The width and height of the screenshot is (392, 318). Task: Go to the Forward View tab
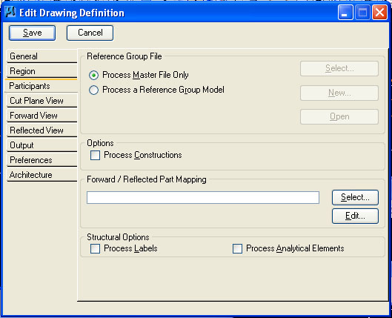pyautogui.click(x=41, y=116)
